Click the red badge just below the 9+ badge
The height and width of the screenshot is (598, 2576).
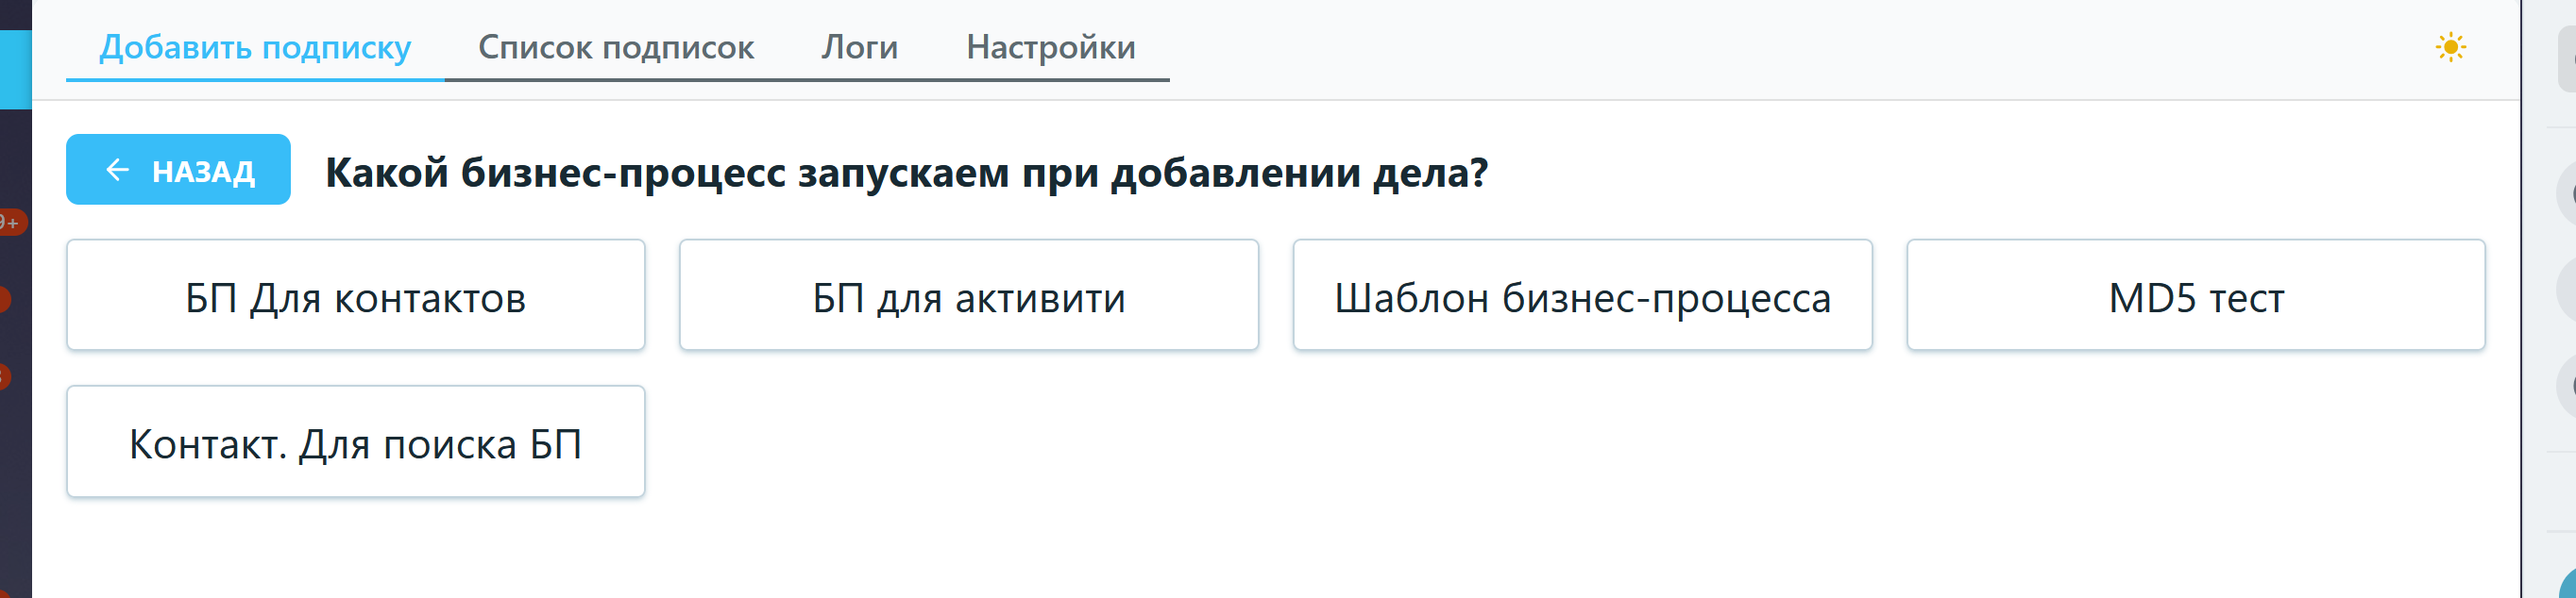[4, 298]
